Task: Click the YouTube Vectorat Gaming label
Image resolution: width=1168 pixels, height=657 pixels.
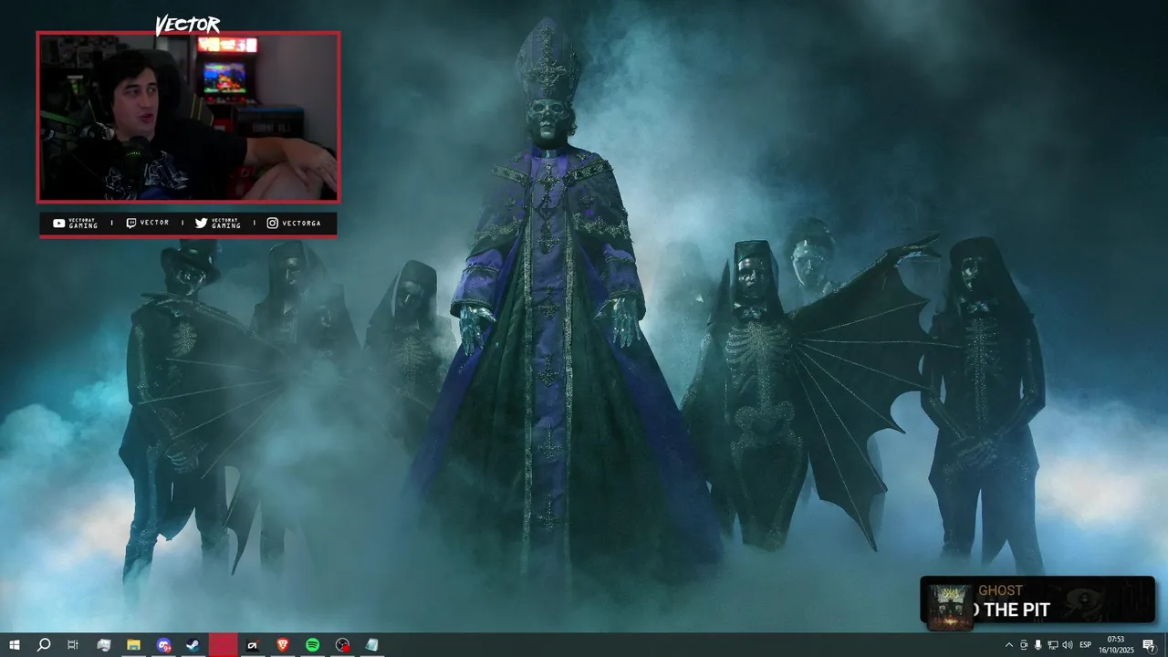Action: (x=75, y=223)
